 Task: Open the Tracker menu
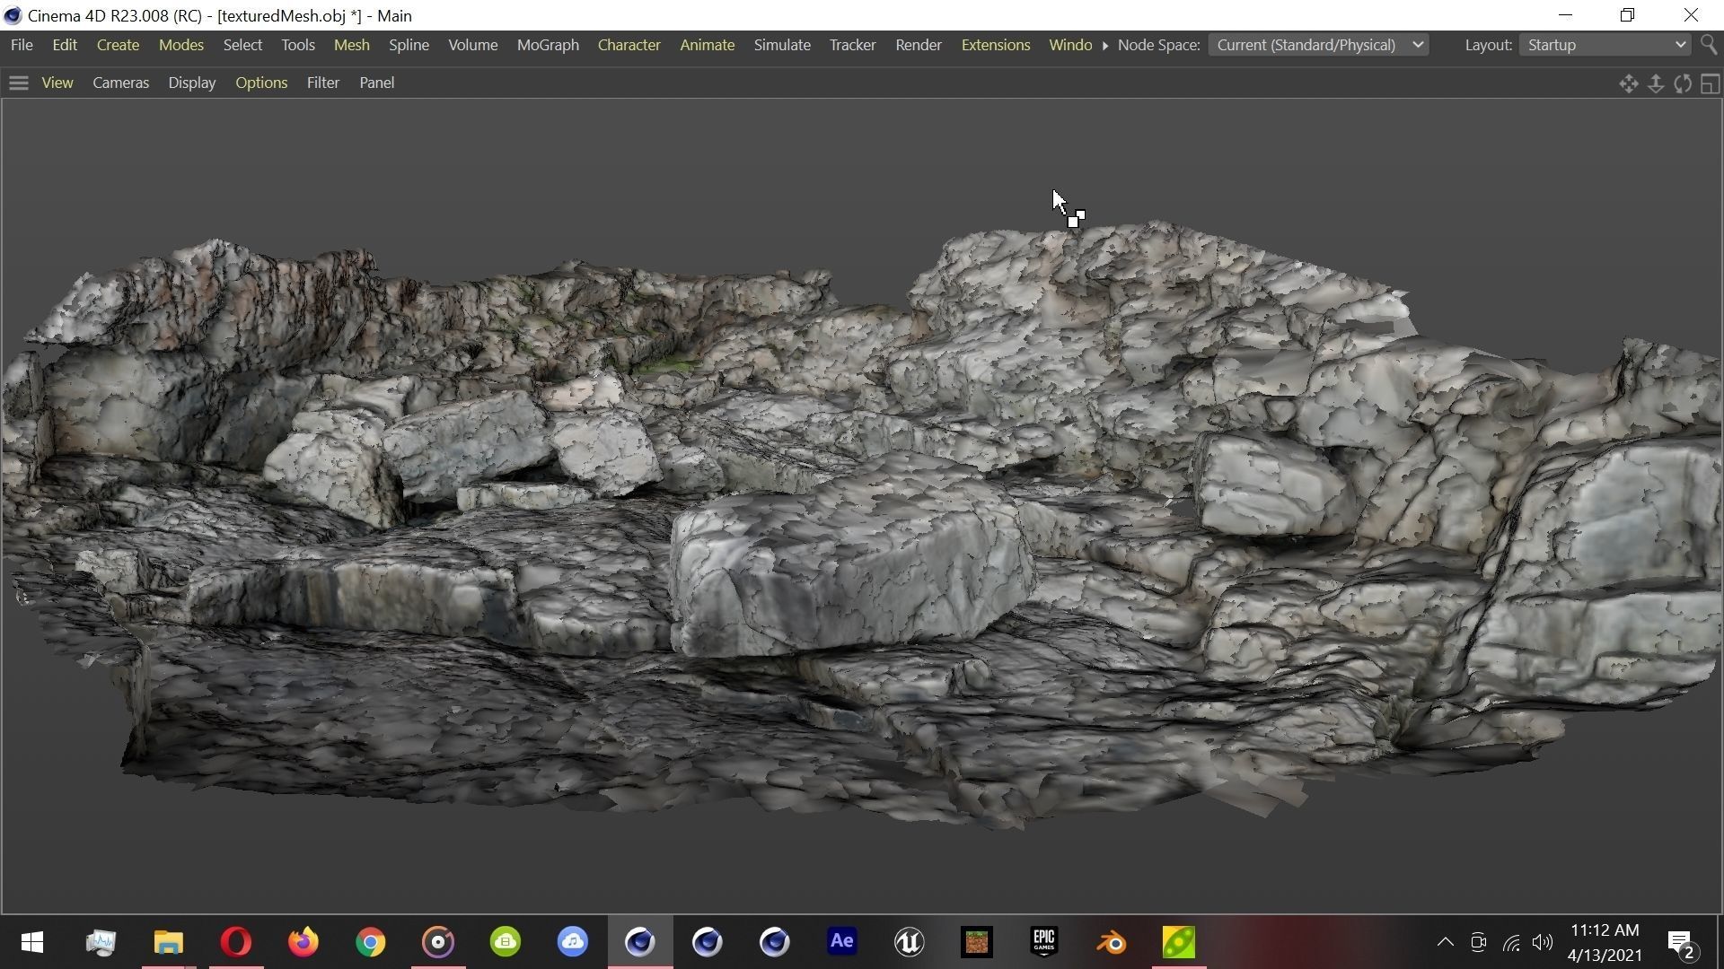click(852, 45)
